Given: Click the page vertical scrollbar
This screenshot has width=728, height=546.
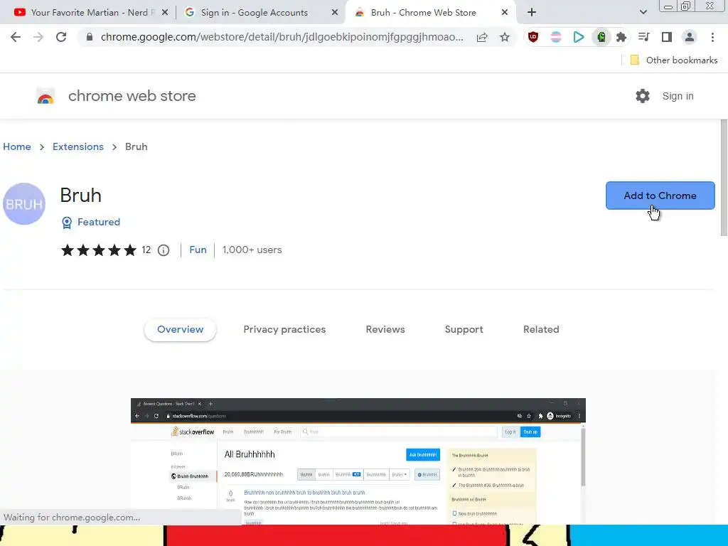Looking at the screenshot, I should [x=723, y=177].
